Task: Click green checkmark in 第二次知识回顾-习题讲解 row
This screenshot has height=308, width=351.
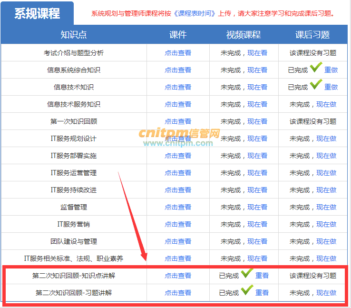Action: 247,291
